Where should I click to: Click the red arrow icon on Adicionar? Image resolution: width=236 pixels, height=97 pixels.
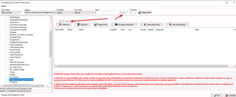click(x=60, y=24)
